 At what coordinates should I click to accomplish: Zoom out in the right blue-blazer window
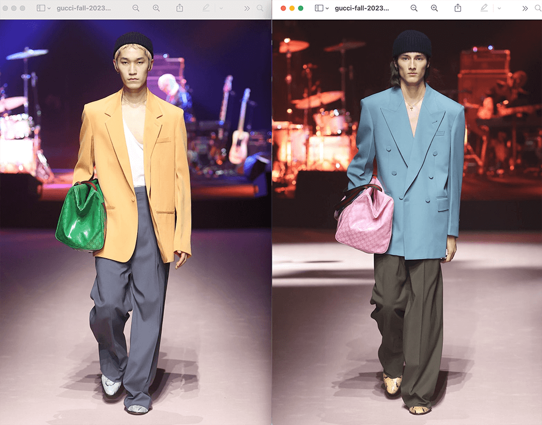tap(414, 8)
